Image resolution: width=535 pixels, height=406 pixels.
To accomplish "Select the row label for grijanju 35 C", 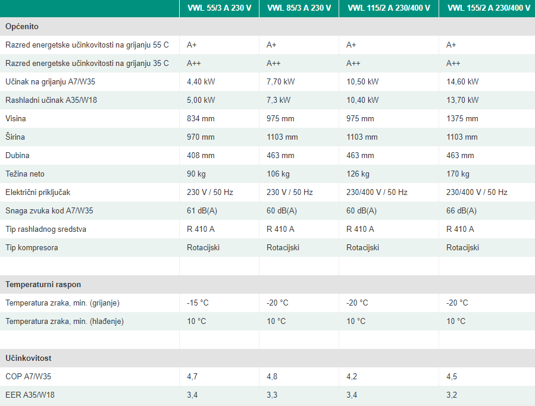I will [x=87, y=64].
